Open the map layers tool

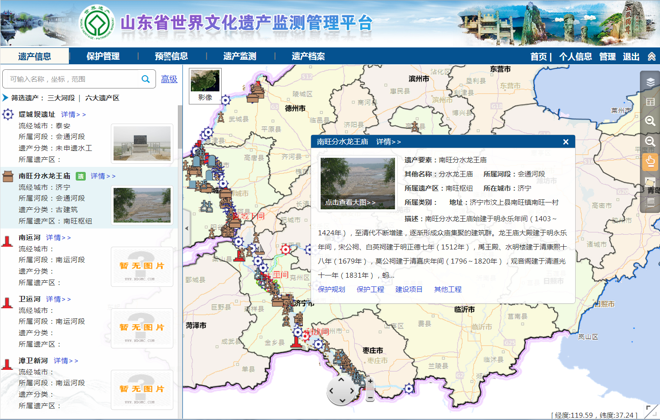pyautogui.click(x=650, y=82)
